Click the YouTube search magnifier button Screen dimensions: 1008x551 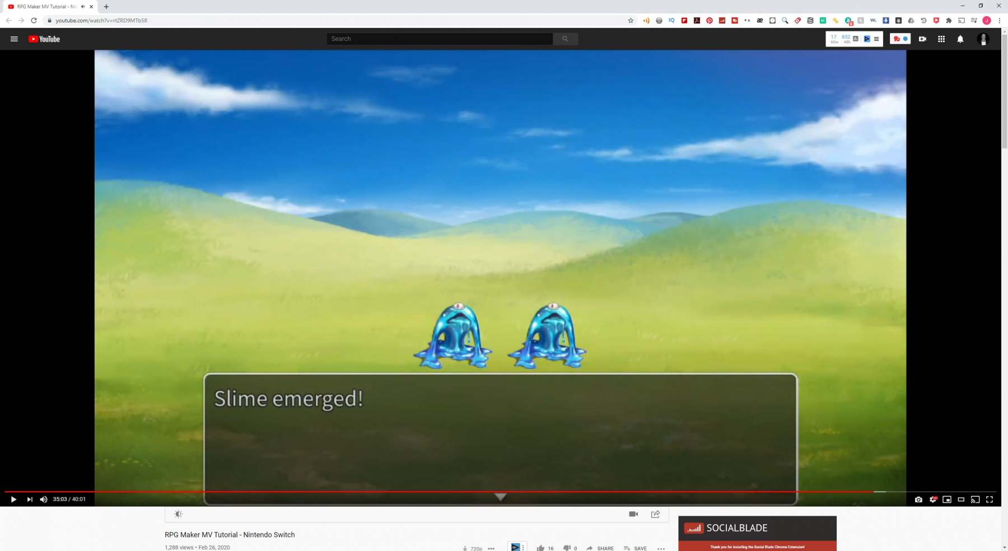pos(565,39)
